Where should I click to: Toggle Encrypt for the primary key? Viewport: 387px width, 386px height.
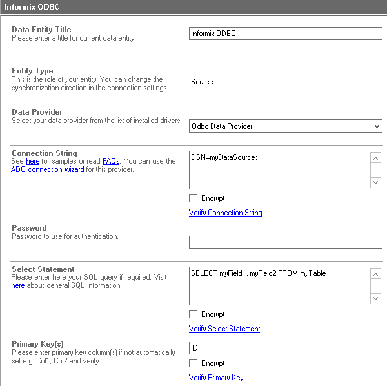(193, 363)
